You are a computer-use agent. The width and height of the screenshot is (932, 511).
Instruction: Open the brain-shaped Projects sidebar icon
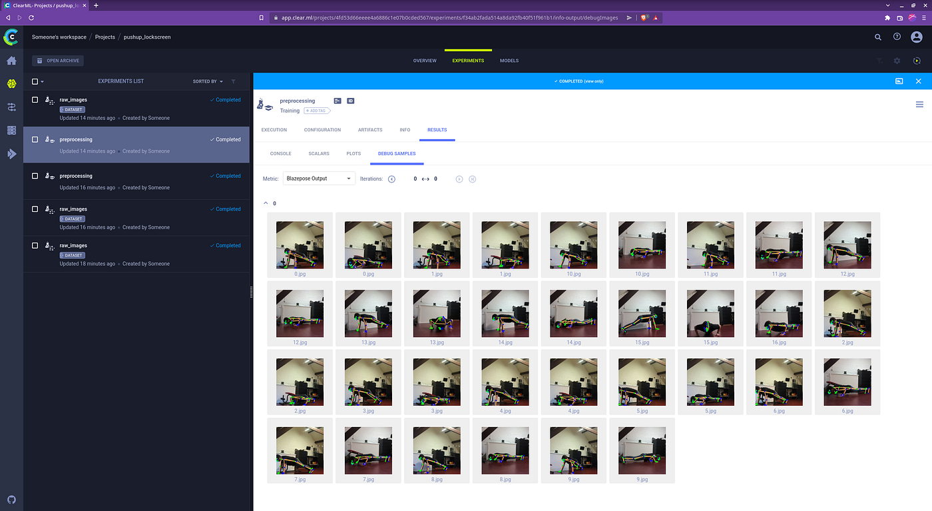pyautogui.click(x=11, y=84)
